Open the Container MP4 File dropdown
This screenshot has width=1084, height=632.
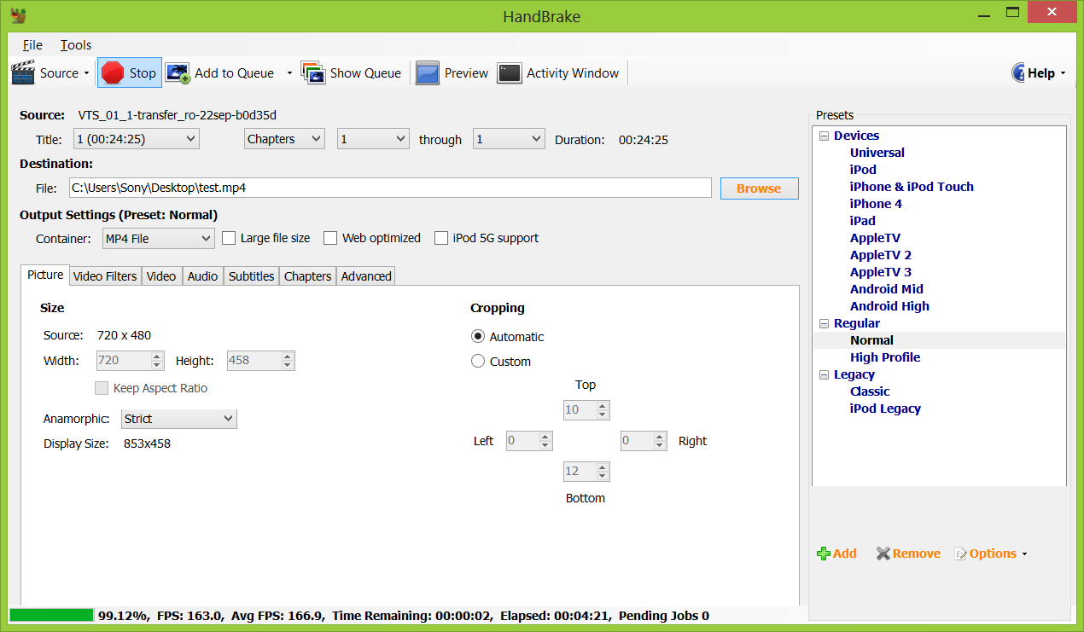(158, 239)
